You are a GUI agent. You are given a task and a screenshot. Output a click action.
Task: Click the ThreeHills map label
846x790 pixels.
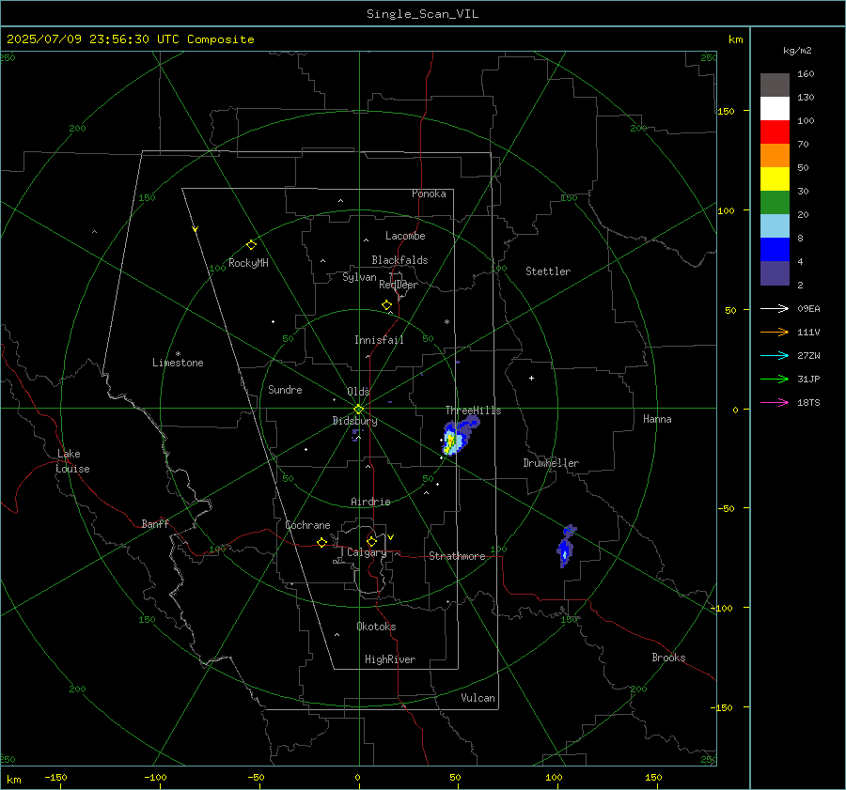[473, 410]
